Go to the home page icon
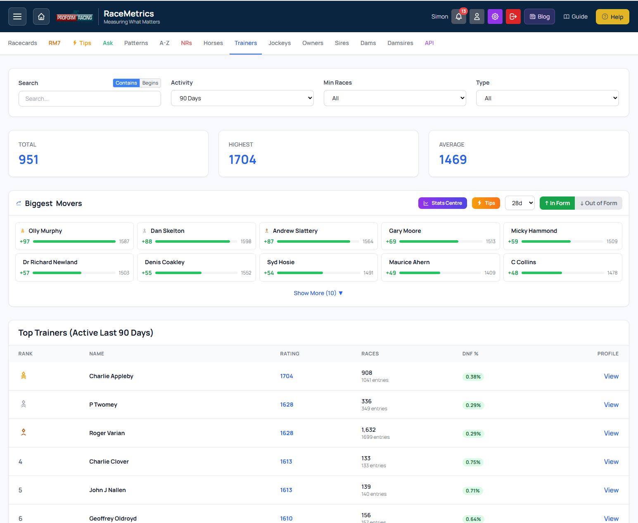This screenshot has height=523, width=638. tap(41, 17)
